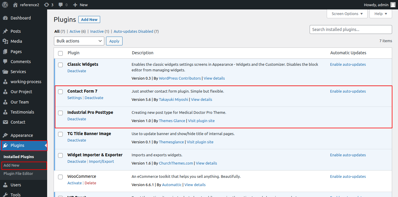Toggle the select-all plugins checkbox
Viewport: 398px width, 197px height.
pyautogui.click(x=60, y=53)
